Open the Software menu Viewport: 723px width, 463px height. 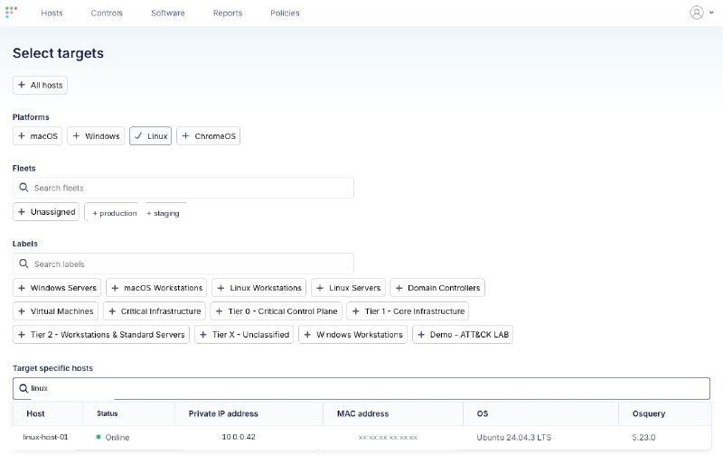point(168,13)
